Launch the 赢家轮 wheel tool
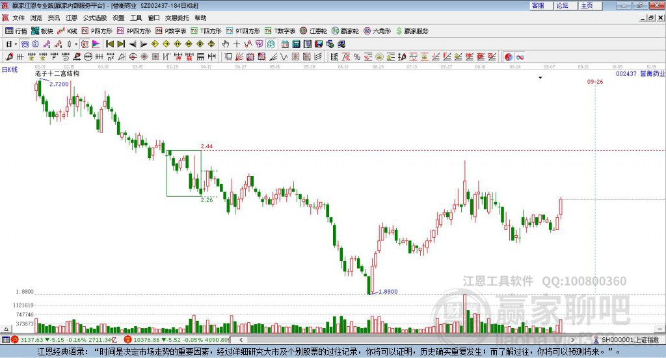This screenshot has height=358, width=666. point(345,31)
